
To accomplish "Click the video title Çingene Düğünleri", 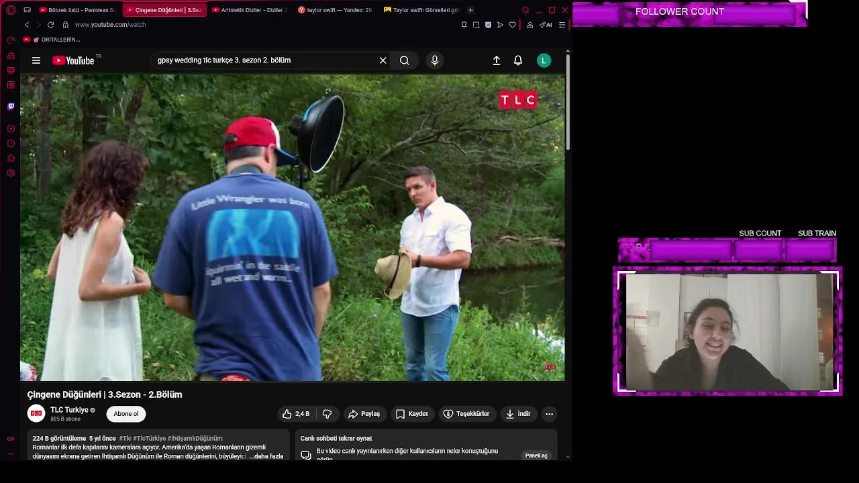I will [105, 394].
